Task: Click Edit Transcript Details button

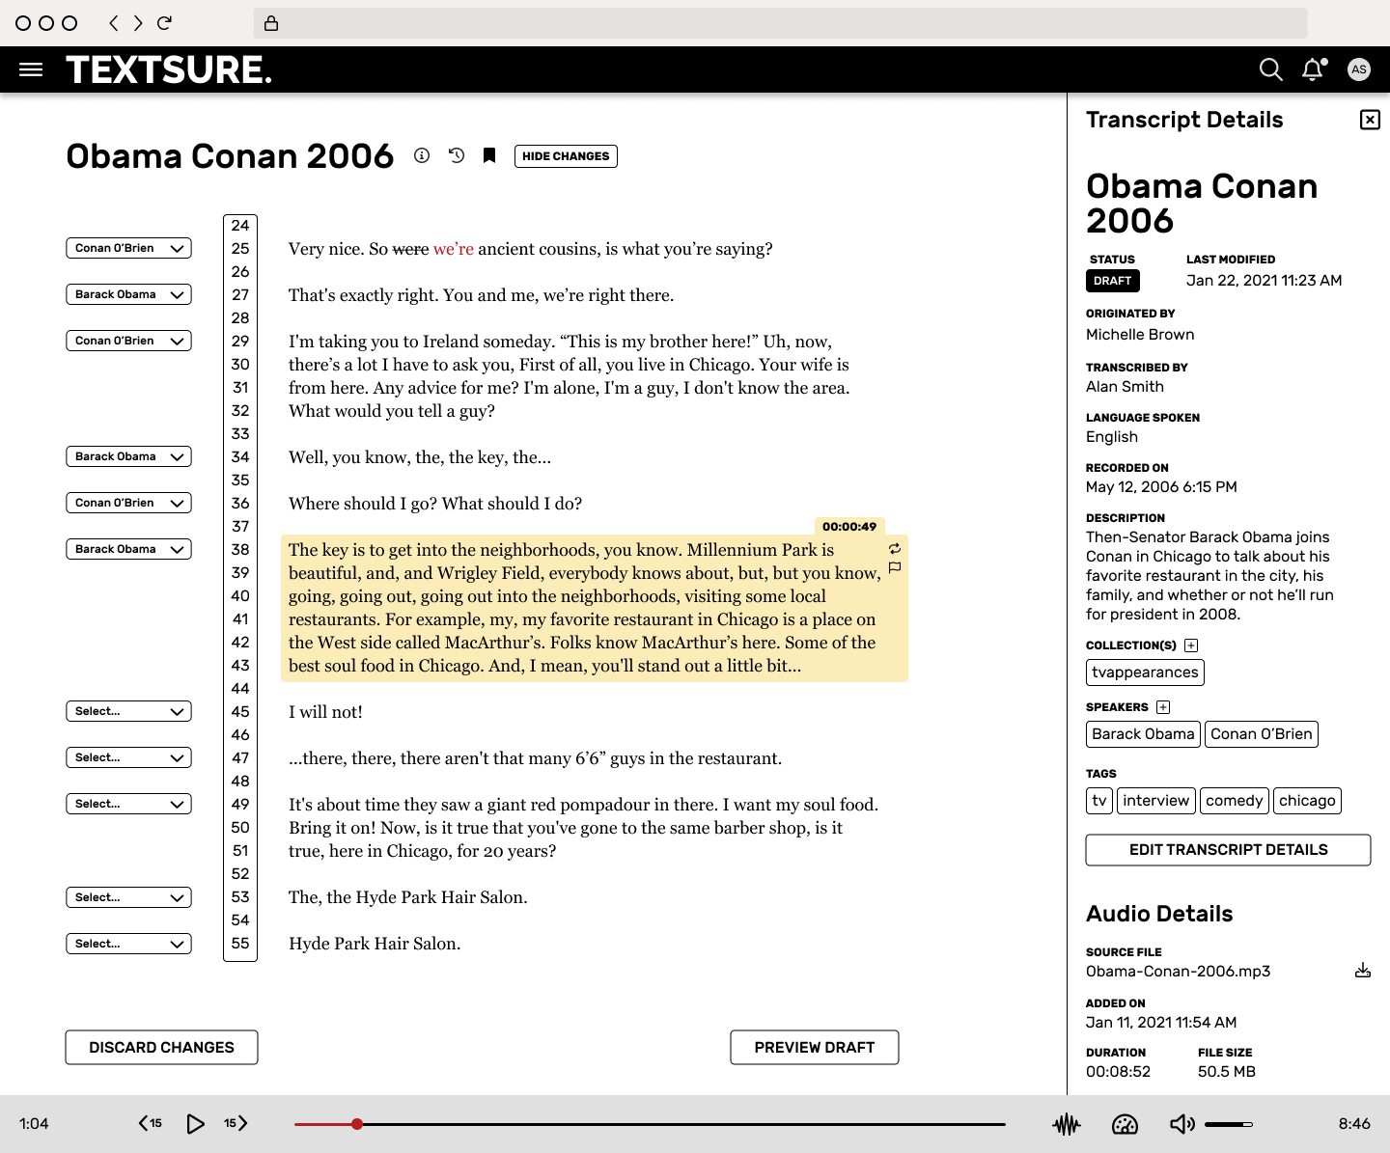Action: (x=1228, y=850)
